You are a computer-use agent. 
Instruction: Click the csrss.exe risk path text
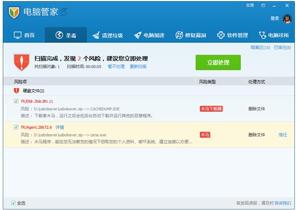coord(70,135)
